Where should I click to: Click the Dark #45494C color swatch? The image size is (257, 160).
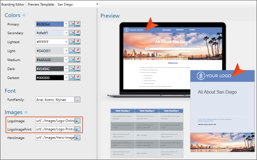[x=50, y=69]
